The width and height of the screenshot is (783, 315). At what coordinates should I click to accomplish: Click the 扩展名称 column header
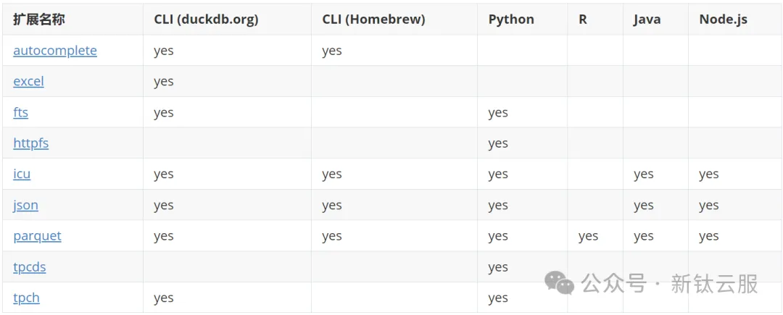(38, 20)
